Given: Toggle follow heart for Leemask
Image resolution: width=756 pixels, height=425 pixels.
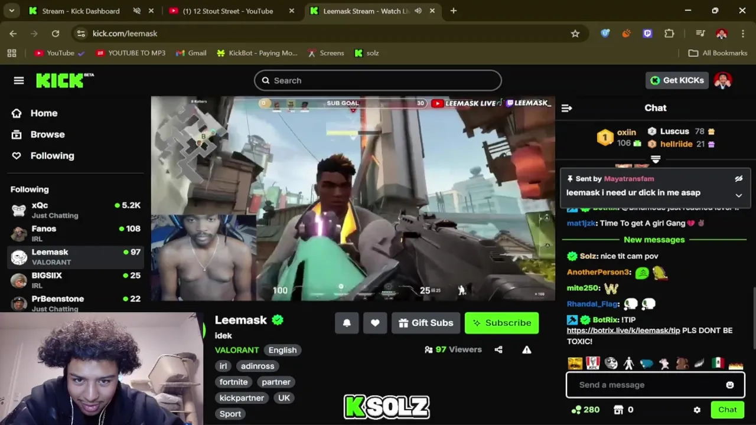Looking at the screenshot, I should coord(375,323).
